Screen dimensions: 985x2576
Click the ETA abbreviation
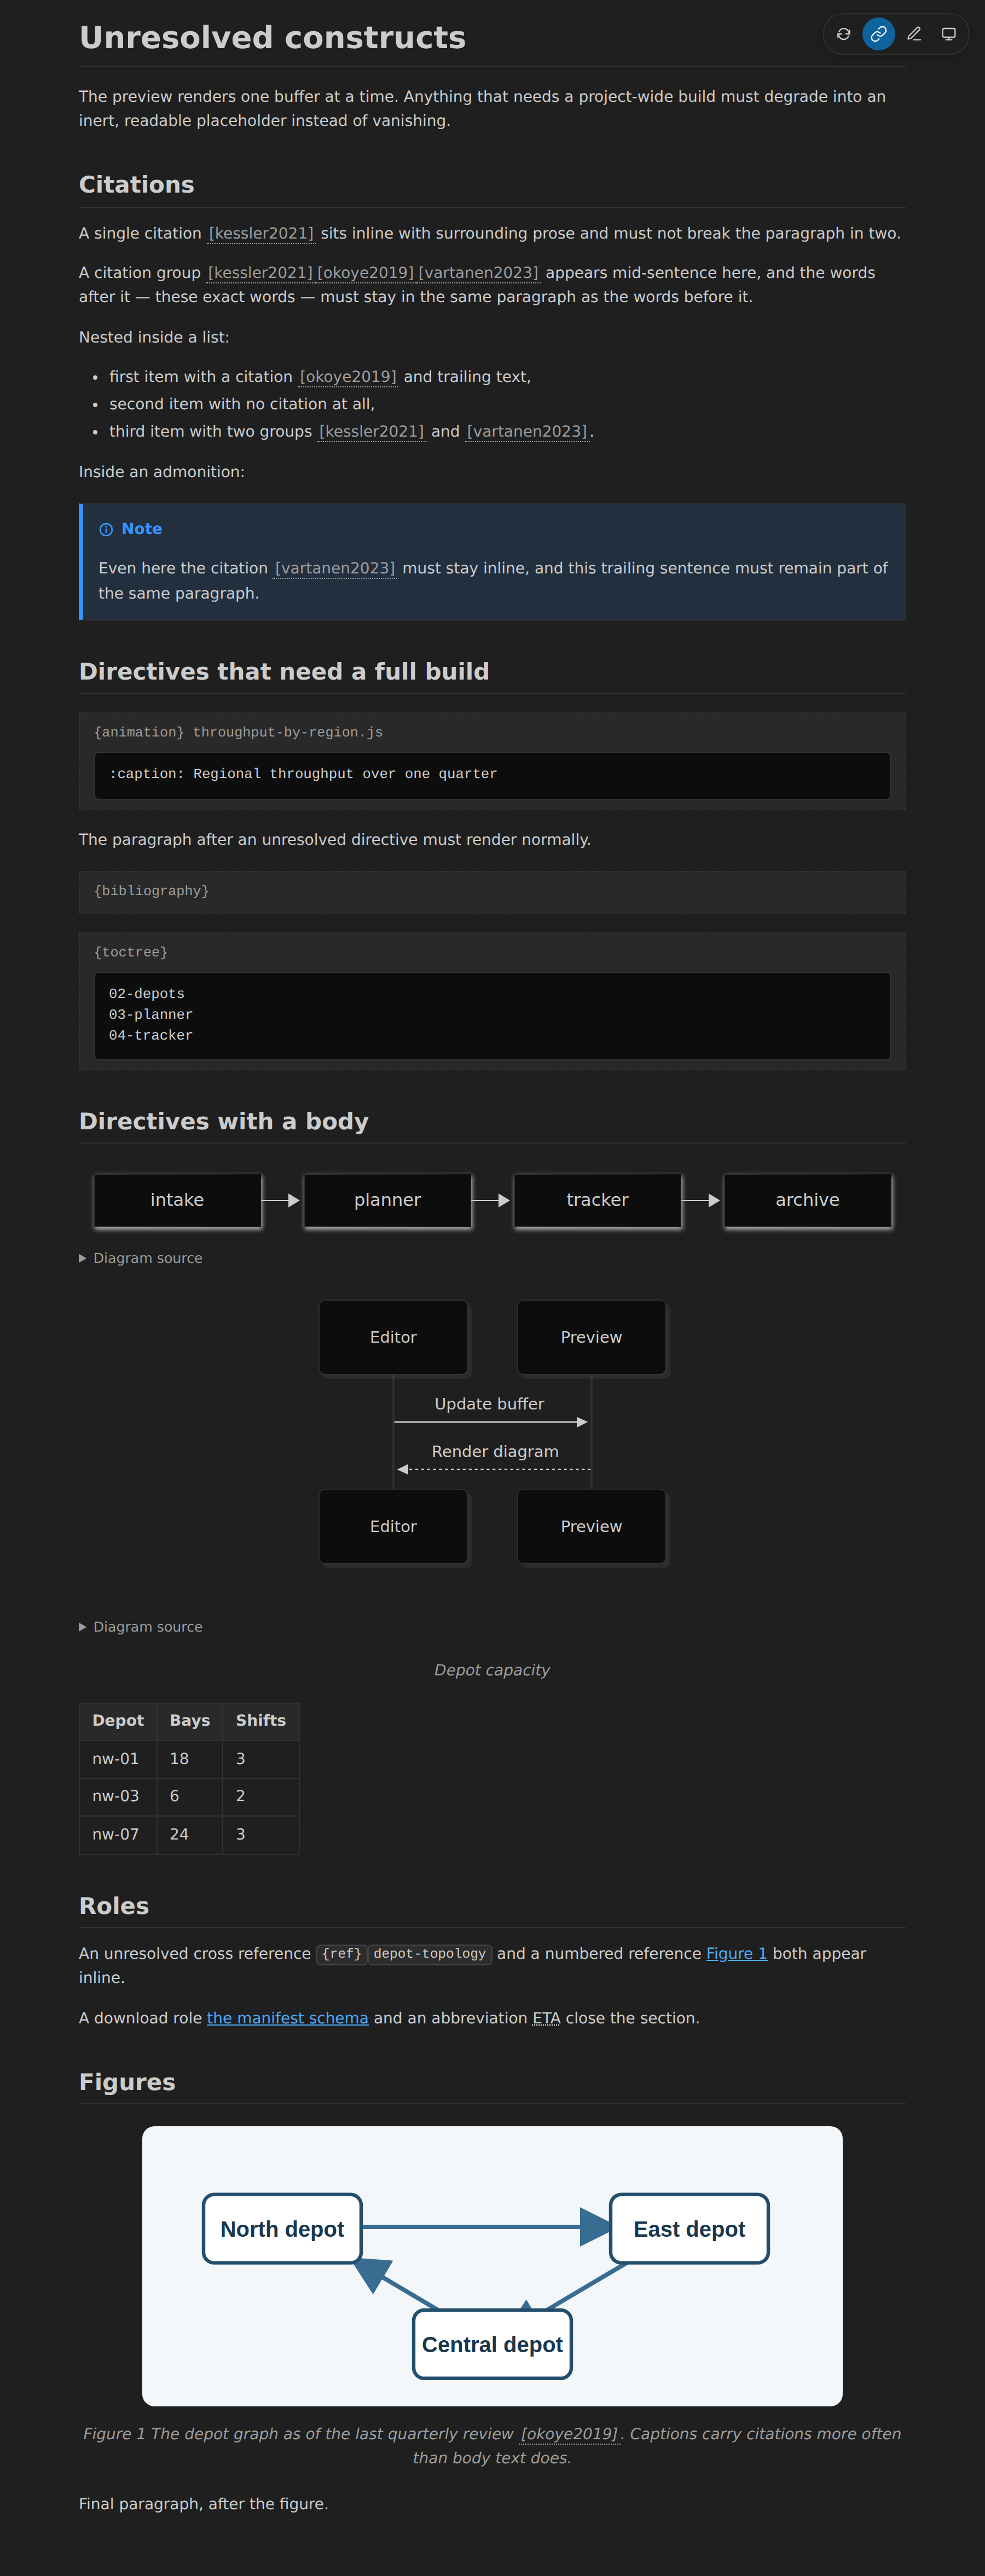pyautogui.click(x=546, y=2018)
